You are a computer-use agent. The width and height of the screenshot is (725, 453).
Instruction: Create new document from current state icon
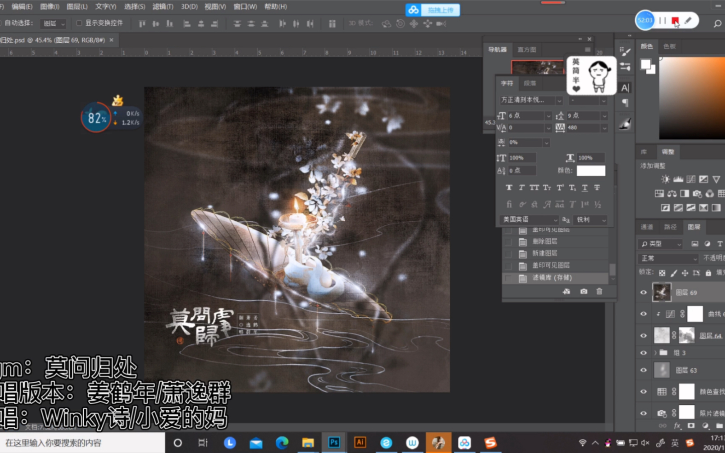[566, 292]
